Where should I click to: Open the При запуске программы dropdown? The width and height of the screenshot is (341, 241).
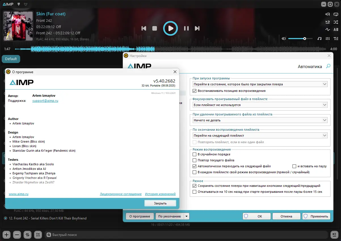tap(260, 84)
